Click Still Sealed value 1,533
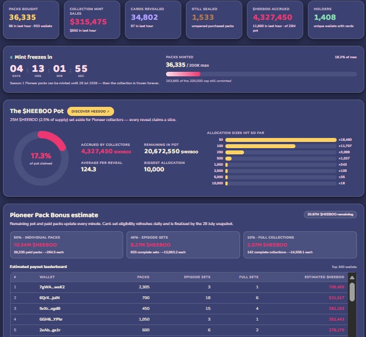The height and width of the screenshot is (337, 366). pyautogui.click(x=203, y=18)
